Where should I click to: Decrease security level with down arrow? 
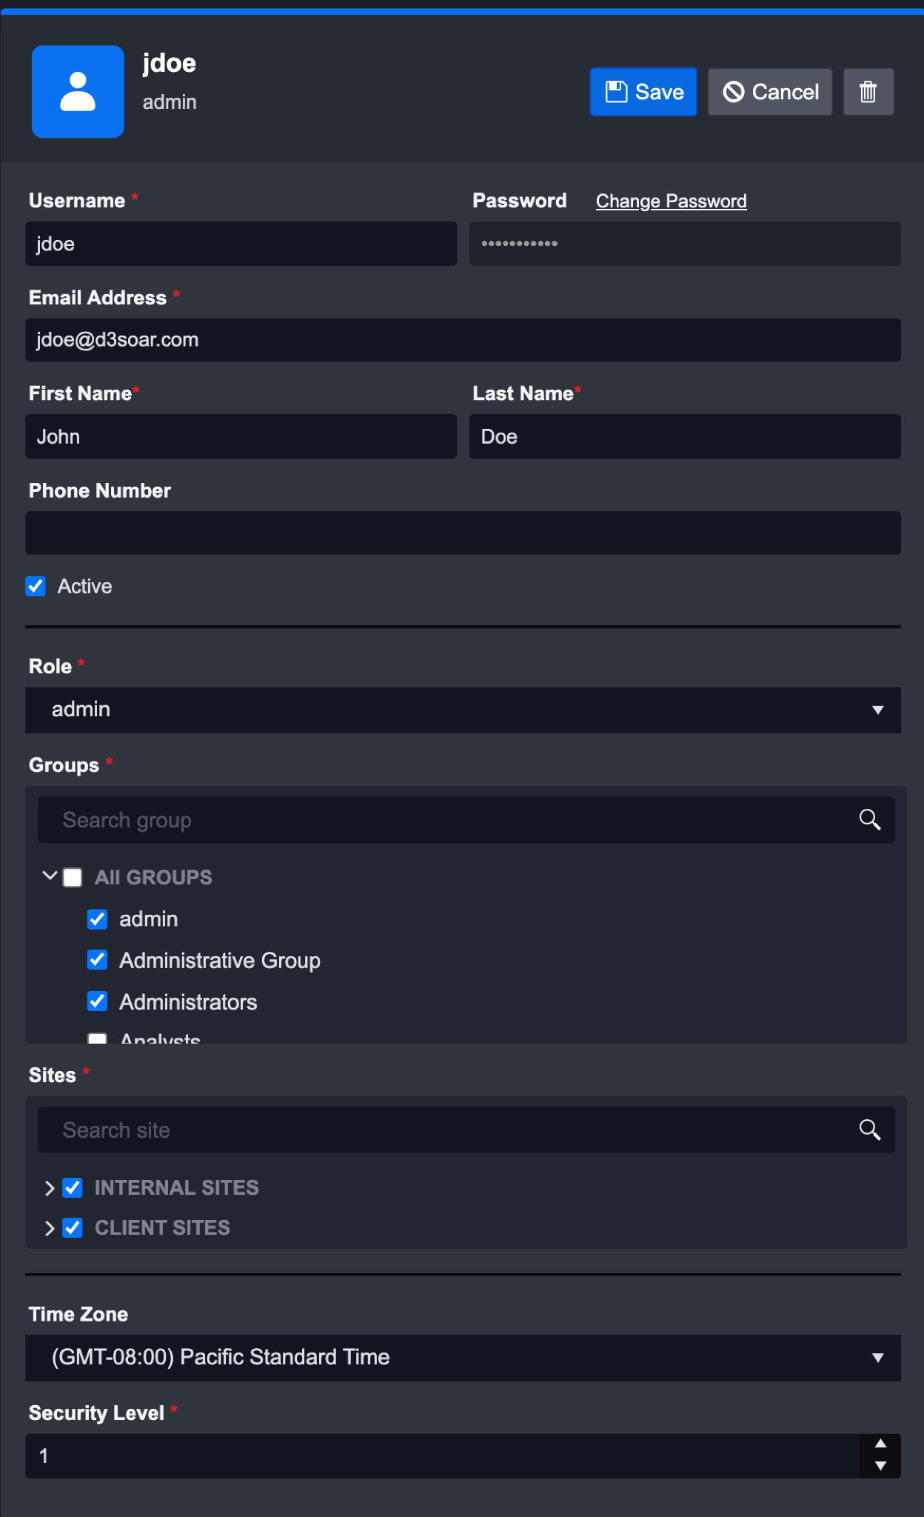pyautogui.click(x=880, y=1466)
